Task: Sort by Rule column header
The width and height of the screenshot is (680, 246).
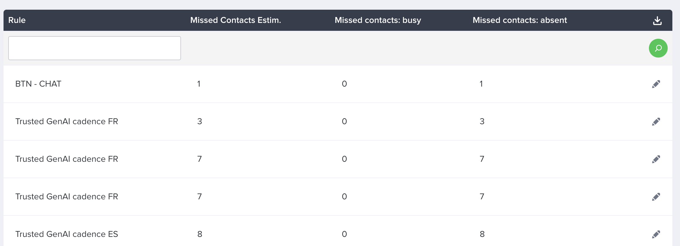Action: click(17, 20)
